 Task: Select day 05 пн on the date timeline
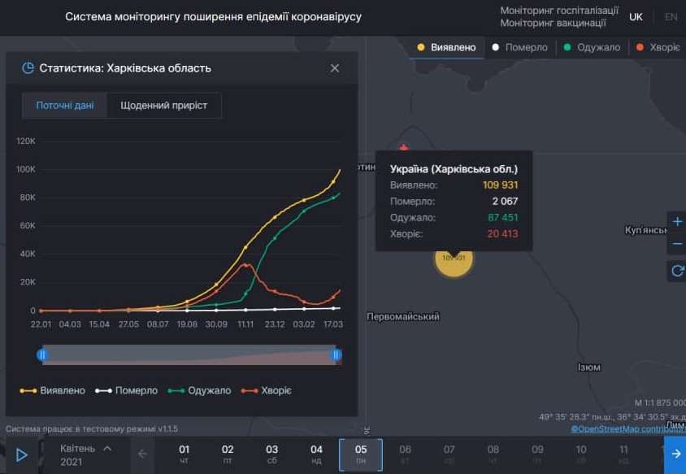pyautogui.click(x=361, y=455)
